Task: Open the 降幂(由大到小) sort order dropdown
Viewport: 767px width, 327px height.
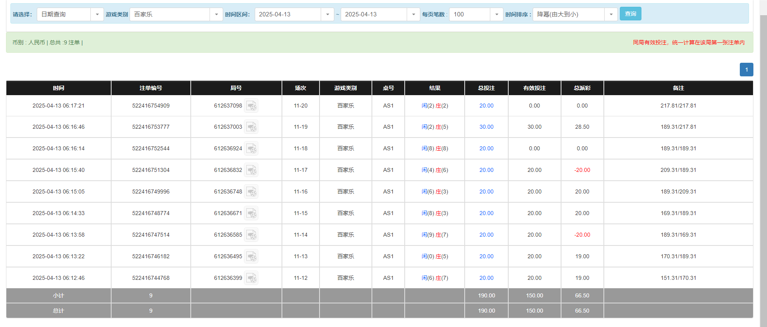Action: pos(575,14)
